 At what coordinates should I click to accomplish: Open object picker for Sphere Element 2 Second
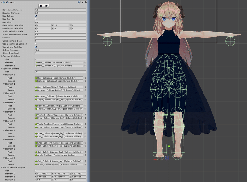point(85,99)
